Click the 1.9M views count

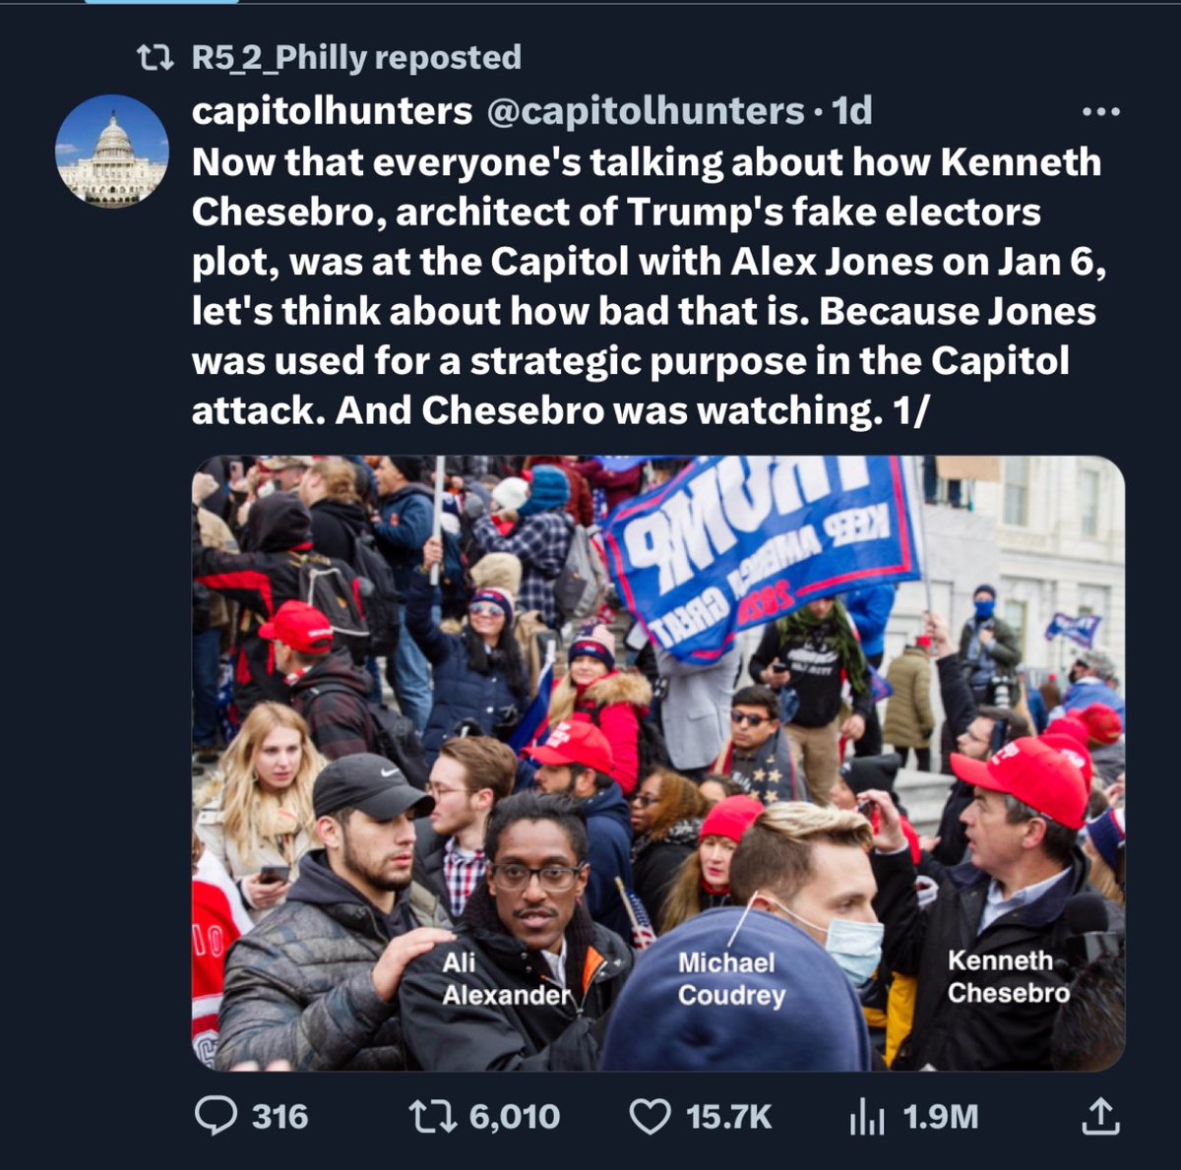point(940,1117)
